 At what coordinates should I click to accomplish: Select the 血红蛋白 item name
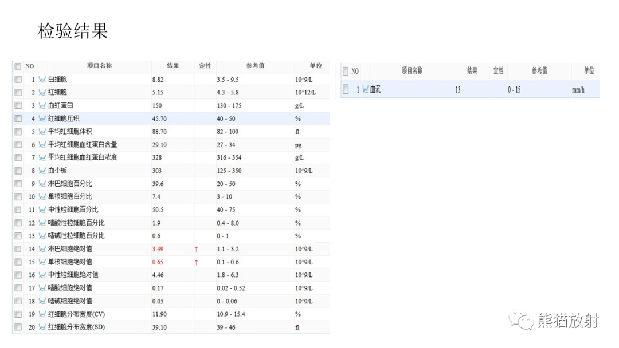tap(60, 106)
